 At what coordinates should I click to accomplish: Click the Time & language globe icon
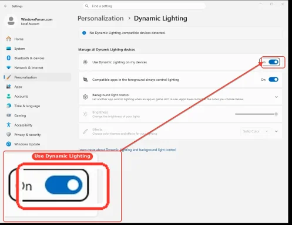9,105
